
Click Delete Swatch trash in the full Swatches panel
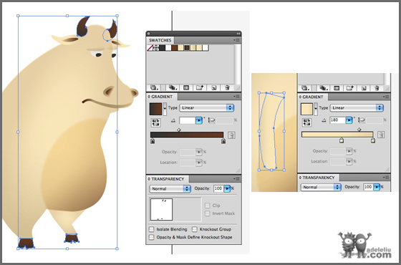pos(227,87)
